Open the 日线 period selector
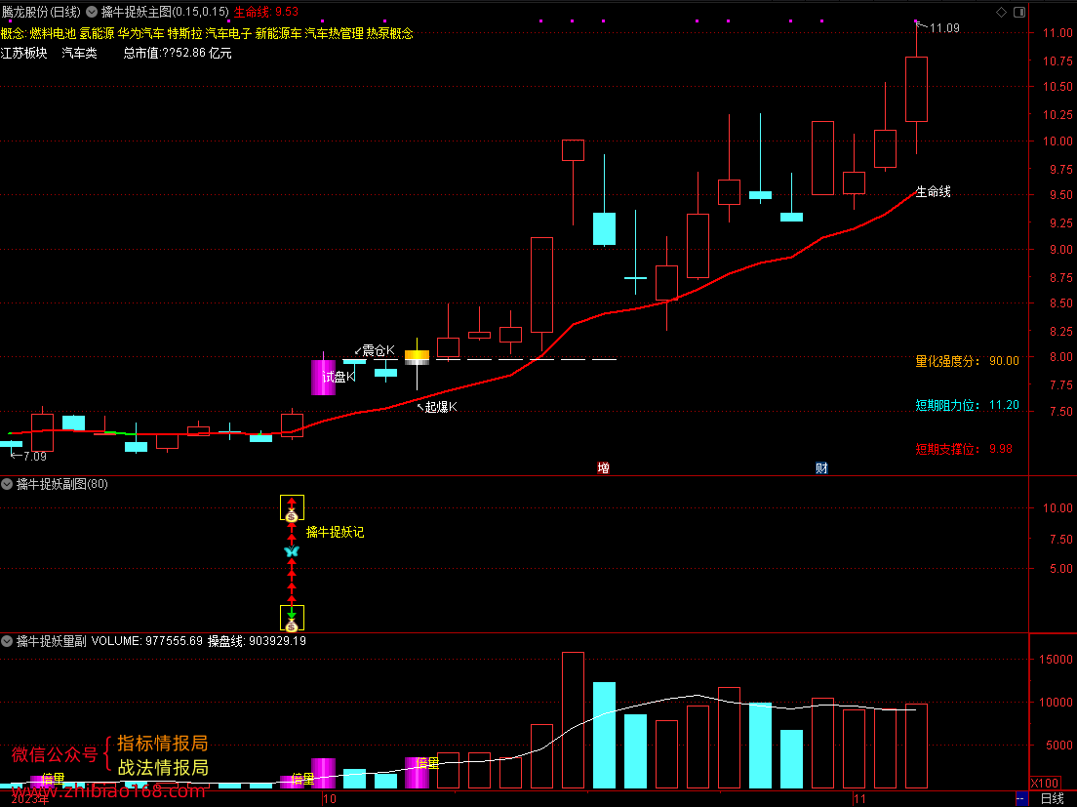 tap(1053, 799)
